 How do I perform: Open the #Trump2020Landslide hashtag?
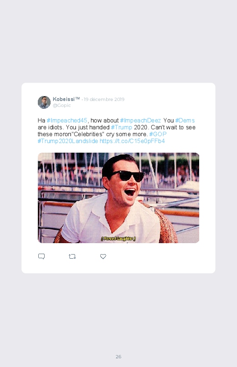[68, 141]
